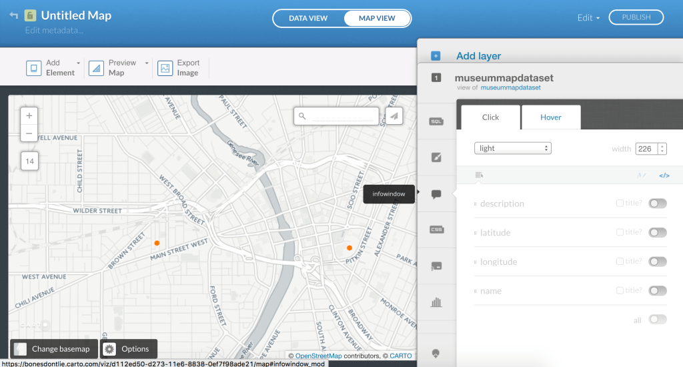Open the SQL editor panel icon
This screenshot has width=683, height=367.
click(x=436, y=121)
